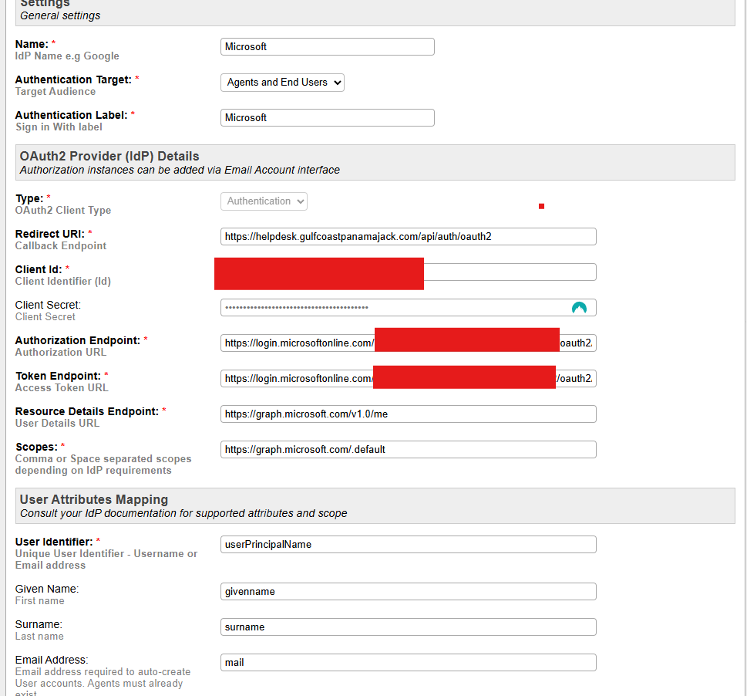Image resolution: width=747 pixels, height=696 pixels.
Task: Click the "Consult your IdP documentation" note
Action: point(183,513)
